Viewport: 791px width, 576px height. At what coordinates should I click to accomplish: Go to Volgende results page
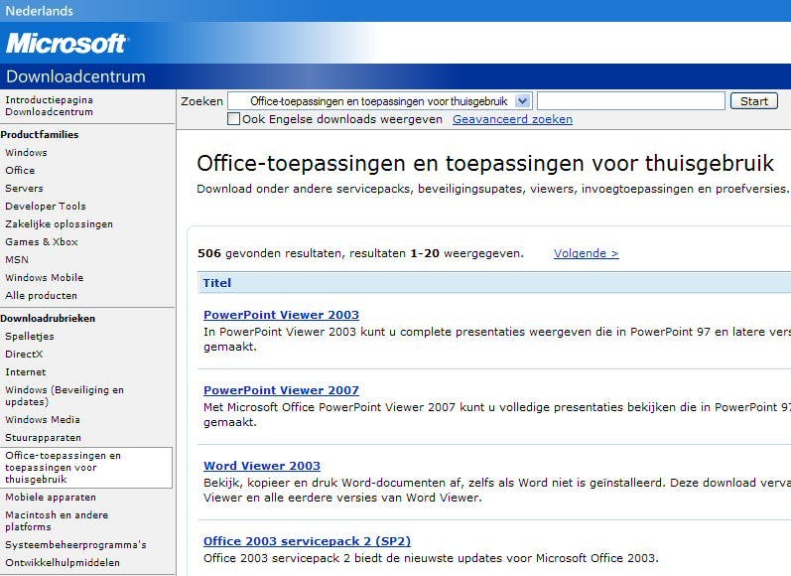coord(587,253)
